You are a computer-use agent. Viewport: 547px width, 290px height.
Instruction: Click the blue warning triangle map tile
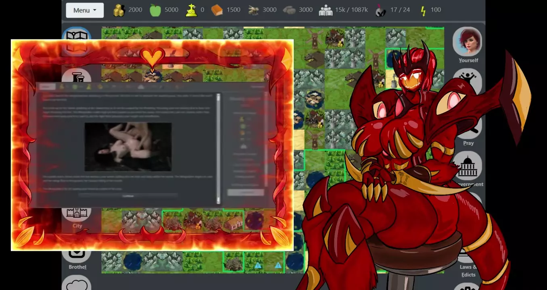click(x=258, y=265)
